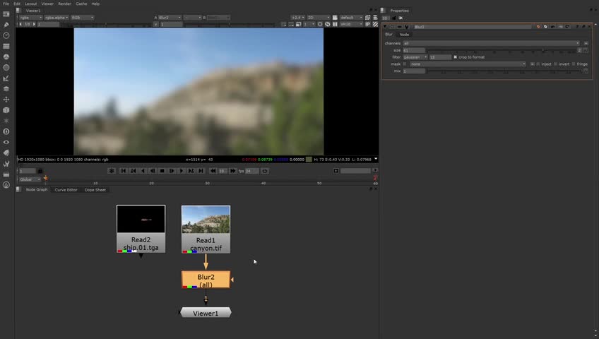Click the viewer refresh (recalculate) icon

tap(327, 24)
